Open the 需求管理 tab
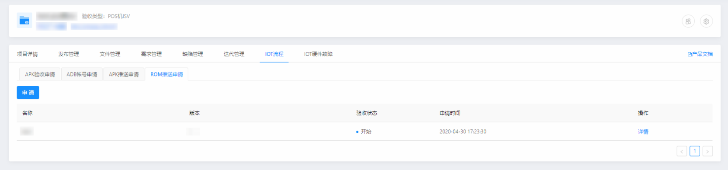728x170 pixels. 151,54
